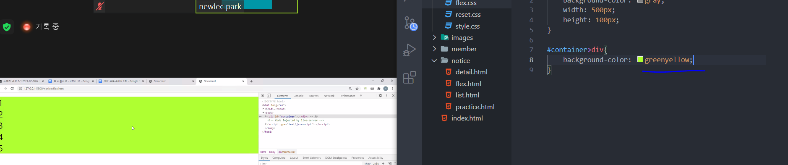Click the div#container breadcrumb
The image size is (788, 165).
click(x=287, y=152)
